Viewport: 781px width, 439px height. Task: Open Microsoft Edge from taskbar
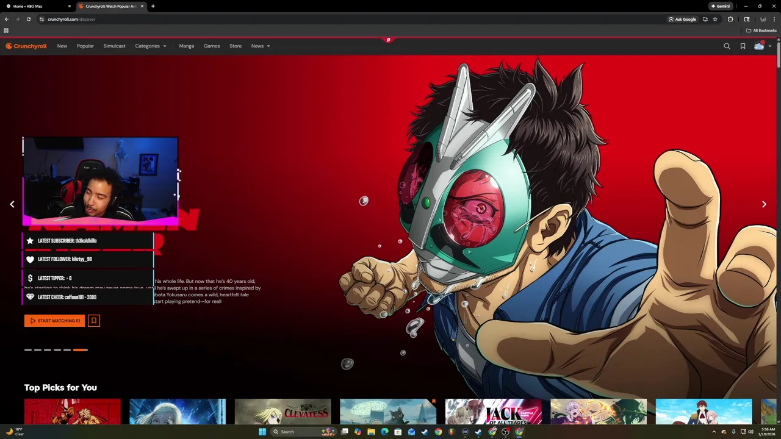(x=384, y=432)
